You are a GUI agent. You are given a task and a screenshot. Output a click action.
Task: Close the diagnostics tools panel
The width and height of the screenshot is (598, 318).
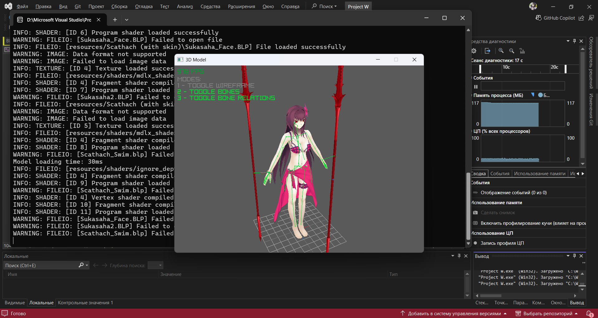point(581,41)
